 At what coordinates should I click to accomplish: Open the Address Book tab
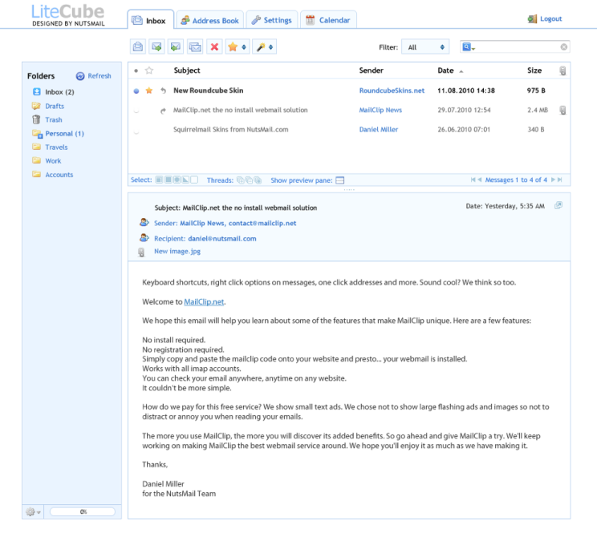point(209,20)
